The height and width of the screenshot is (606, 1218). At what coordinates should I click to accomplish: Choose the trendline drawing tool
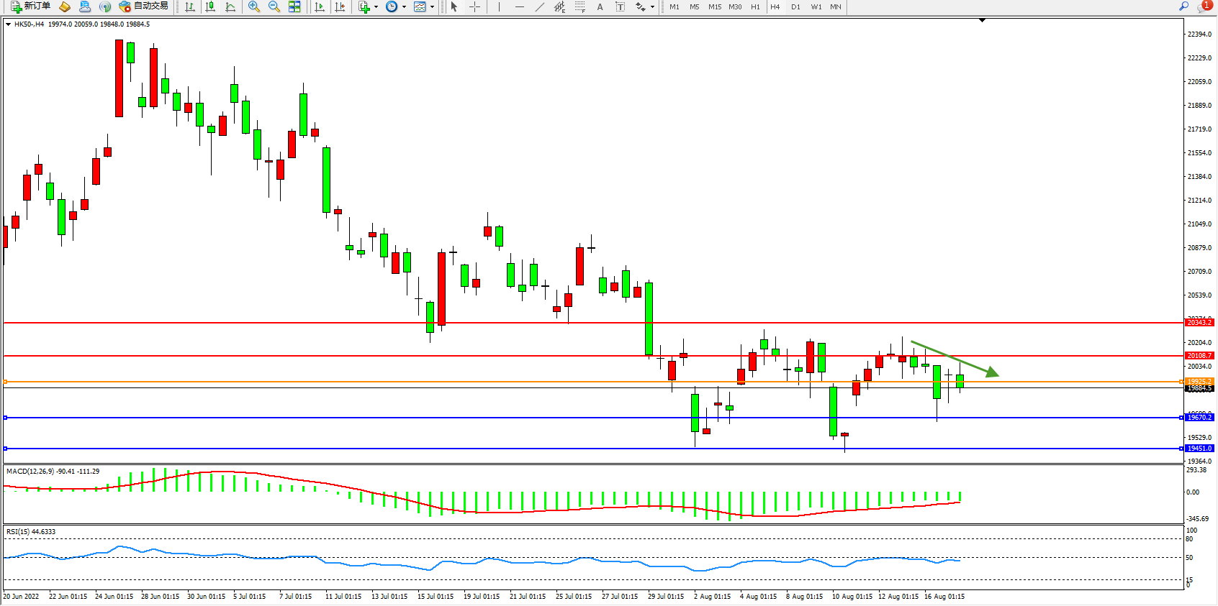(x=540, y=6)
